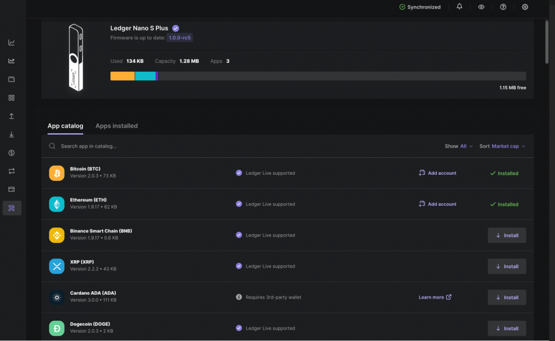The height and width of the screenshot is (341, 555).
Task: Toggle discreet mode with the eye icon
Action: 481,7
